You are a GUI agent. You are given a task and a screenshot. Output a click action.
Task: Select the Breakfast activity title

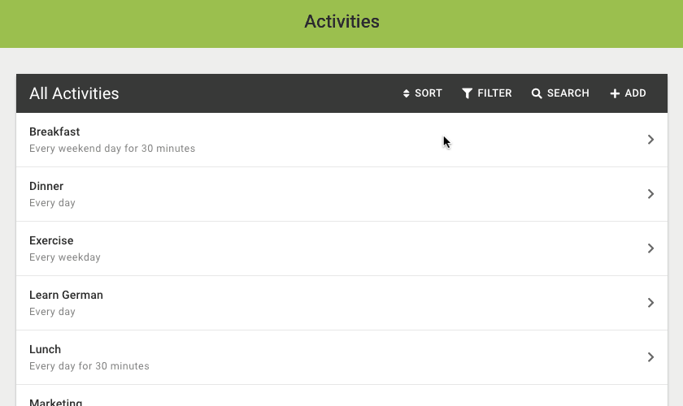tap(54, 132)
